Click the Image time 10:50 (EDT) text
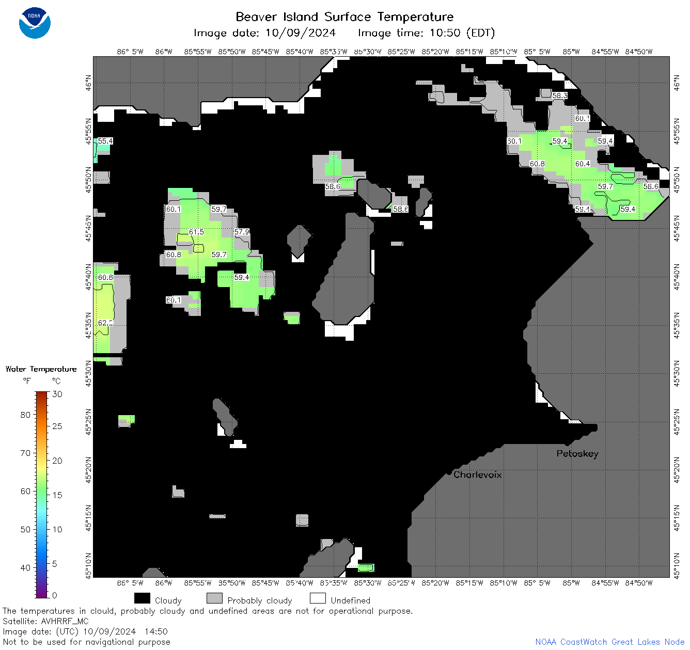 pyautogui.click(x=426, y=33)
